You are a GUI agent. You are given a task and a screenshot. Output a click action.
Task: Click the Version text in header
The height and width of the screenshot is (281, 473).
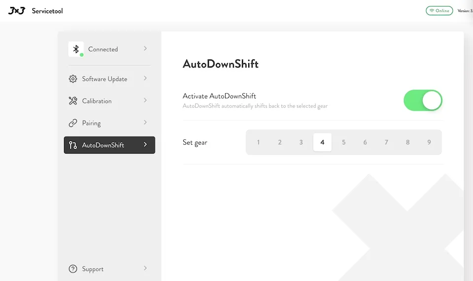pos(465,11)
